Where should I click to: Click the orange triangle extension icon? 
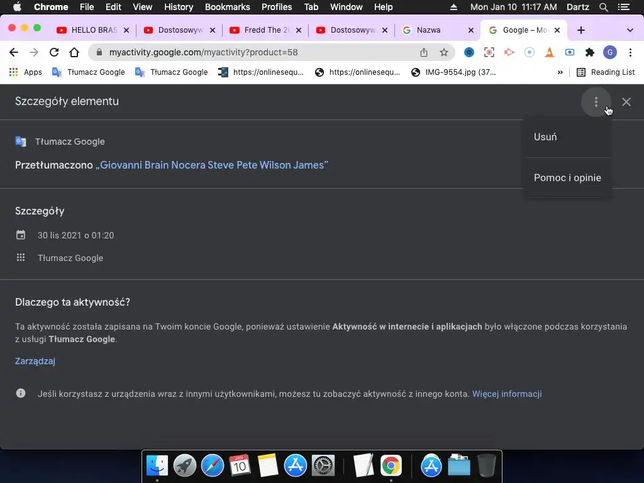[549, 52]
